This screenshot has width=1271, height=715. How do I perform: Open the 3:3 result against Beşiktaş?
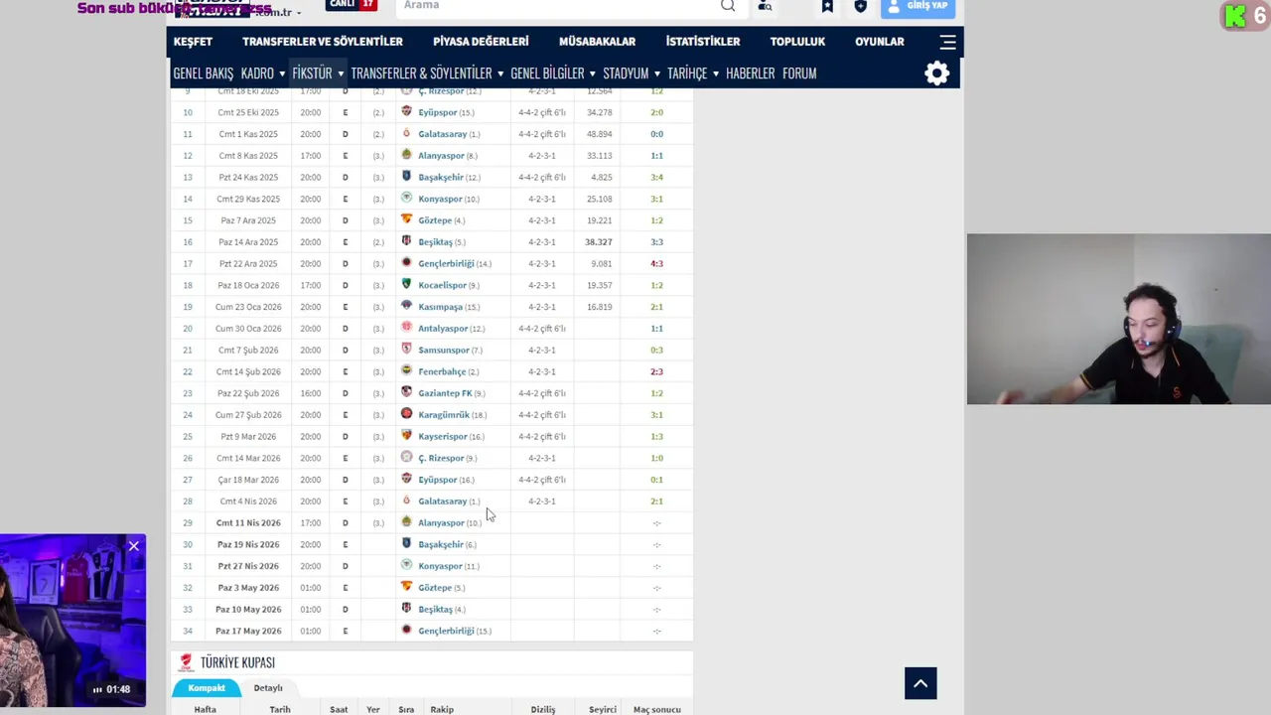[656, 241]
